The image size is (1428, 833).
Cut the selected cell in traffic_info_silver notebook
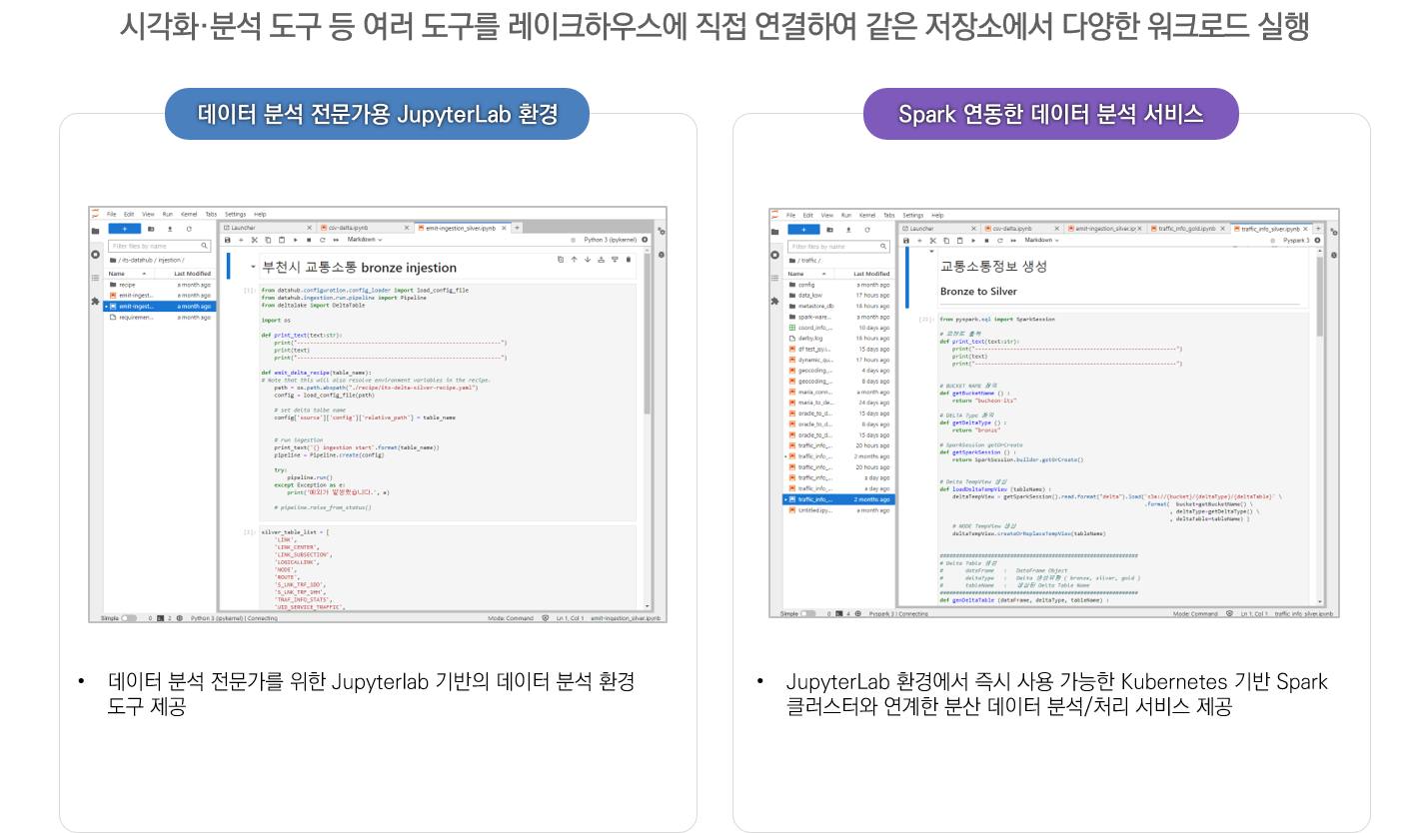tap(934, 241)
